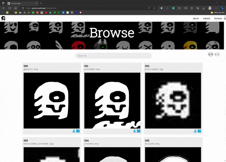Open GitHub bookmark in favorites bar
This screenshot has width=226, height=162.
pyautogui.click(x=72, y=12)
